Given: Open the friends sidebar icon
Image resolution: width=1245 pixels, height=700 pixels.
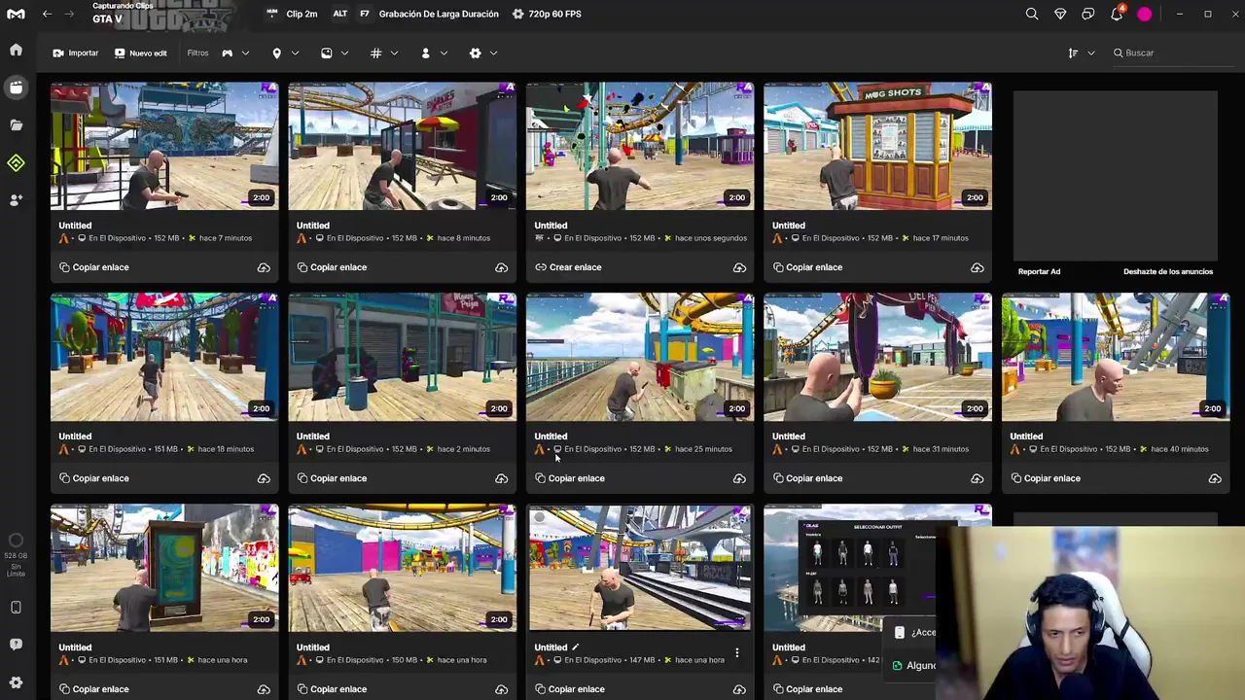Looking at the screenshot, I should click(x=16, y=200).
